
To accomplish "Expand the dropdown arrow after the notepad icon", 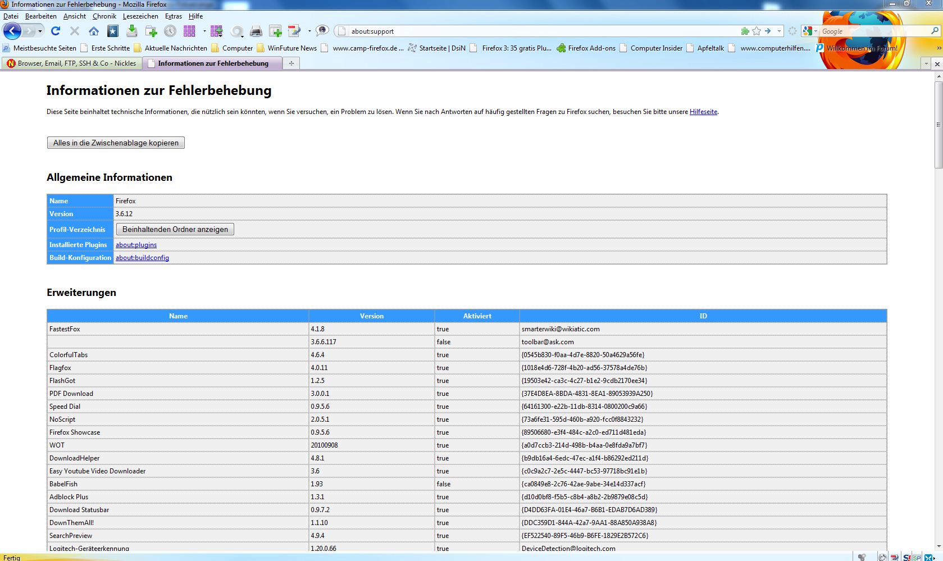I will pos(309,31).
